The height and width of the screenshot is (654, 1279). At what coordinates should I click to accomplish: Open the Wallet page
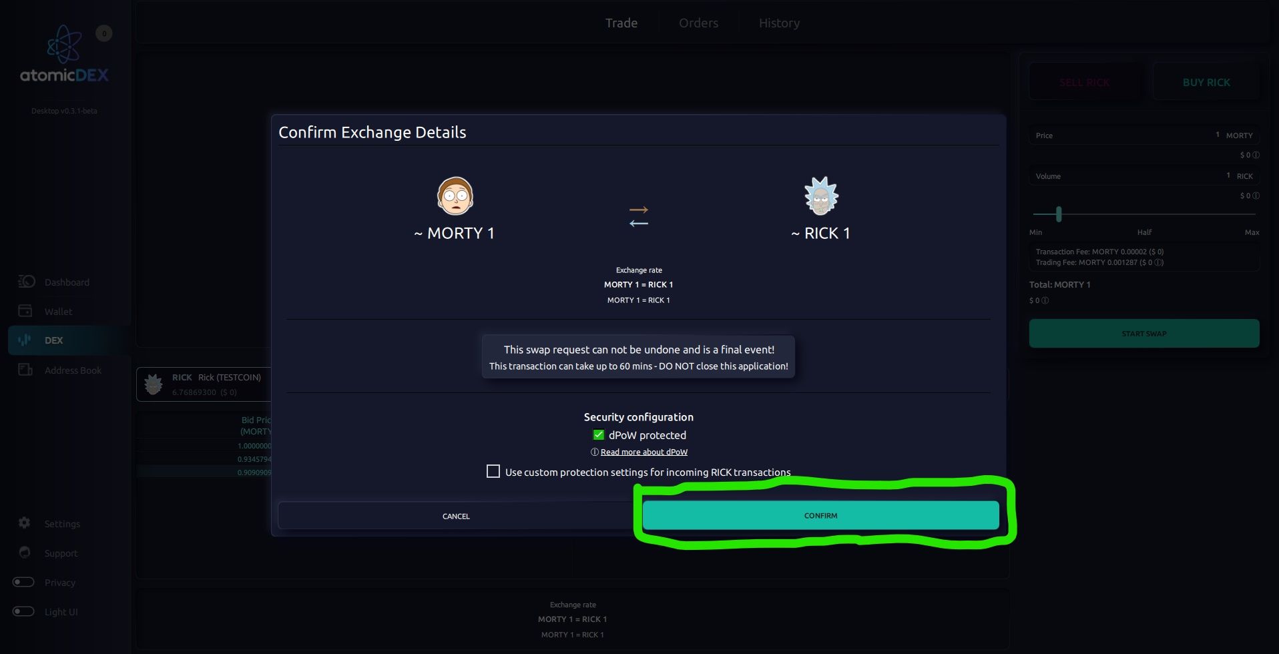(58, 312)
